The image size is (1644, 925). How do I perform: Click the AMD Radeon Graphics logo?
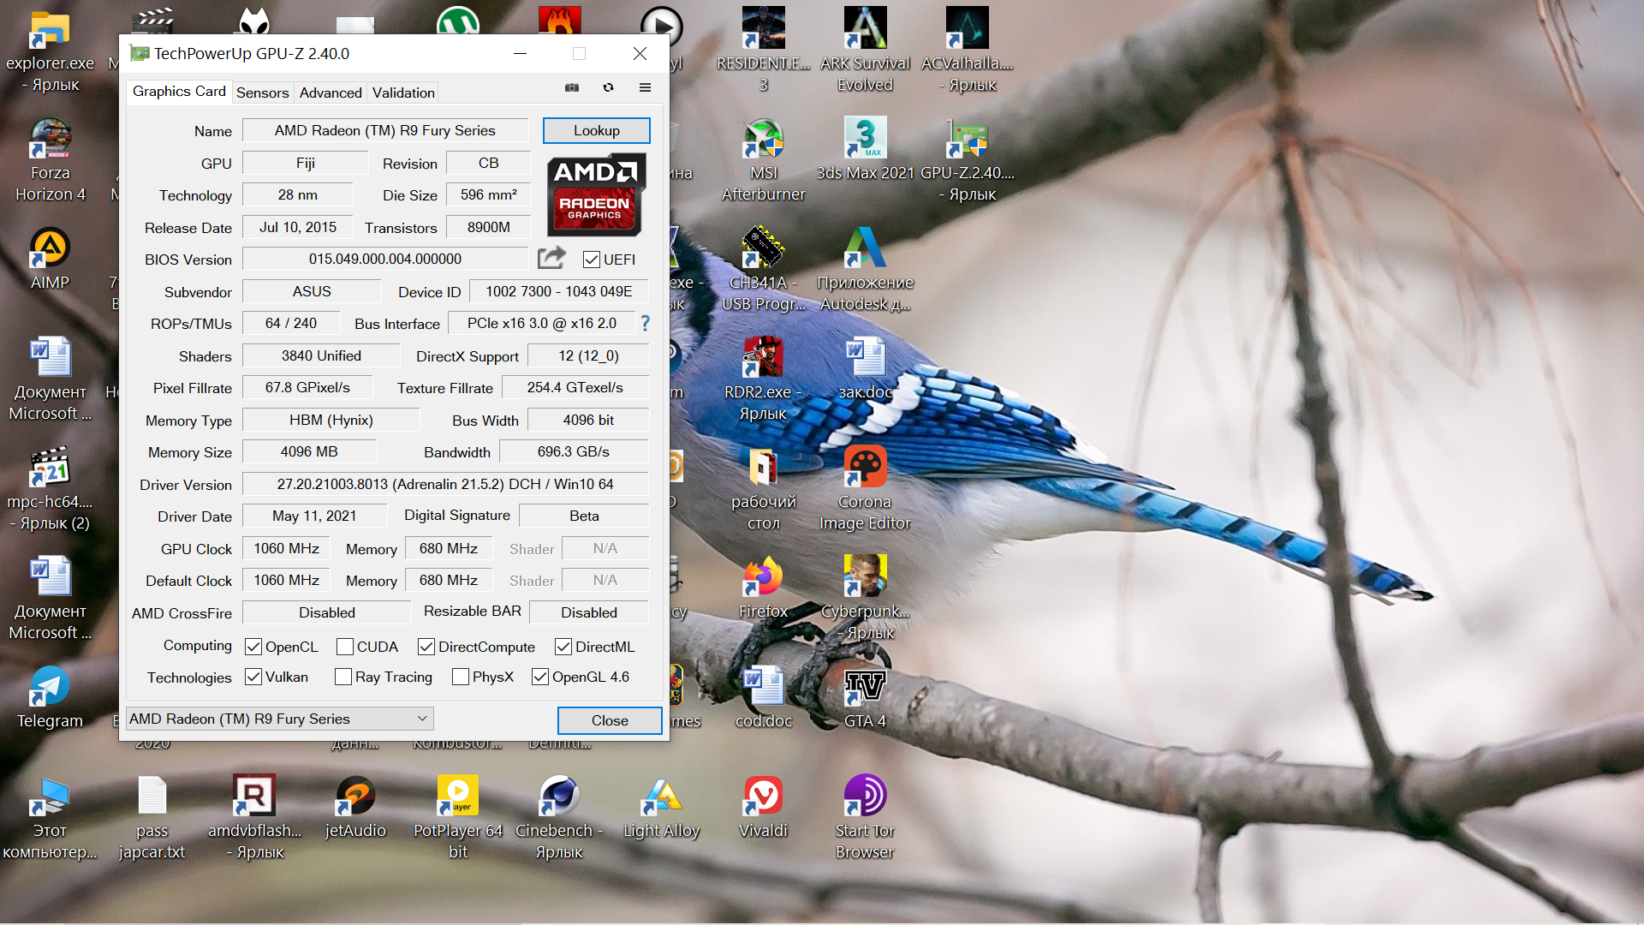point(595,195)
